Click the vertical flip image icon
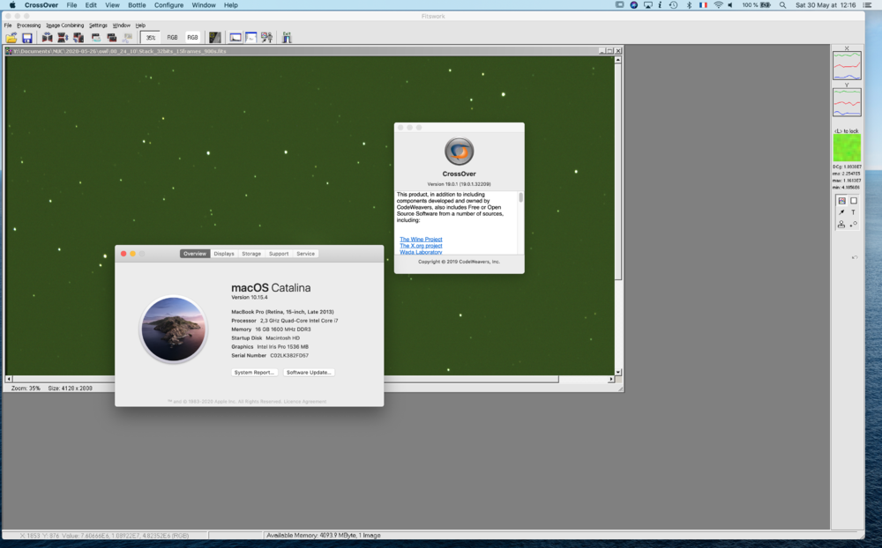 point(63,38)
